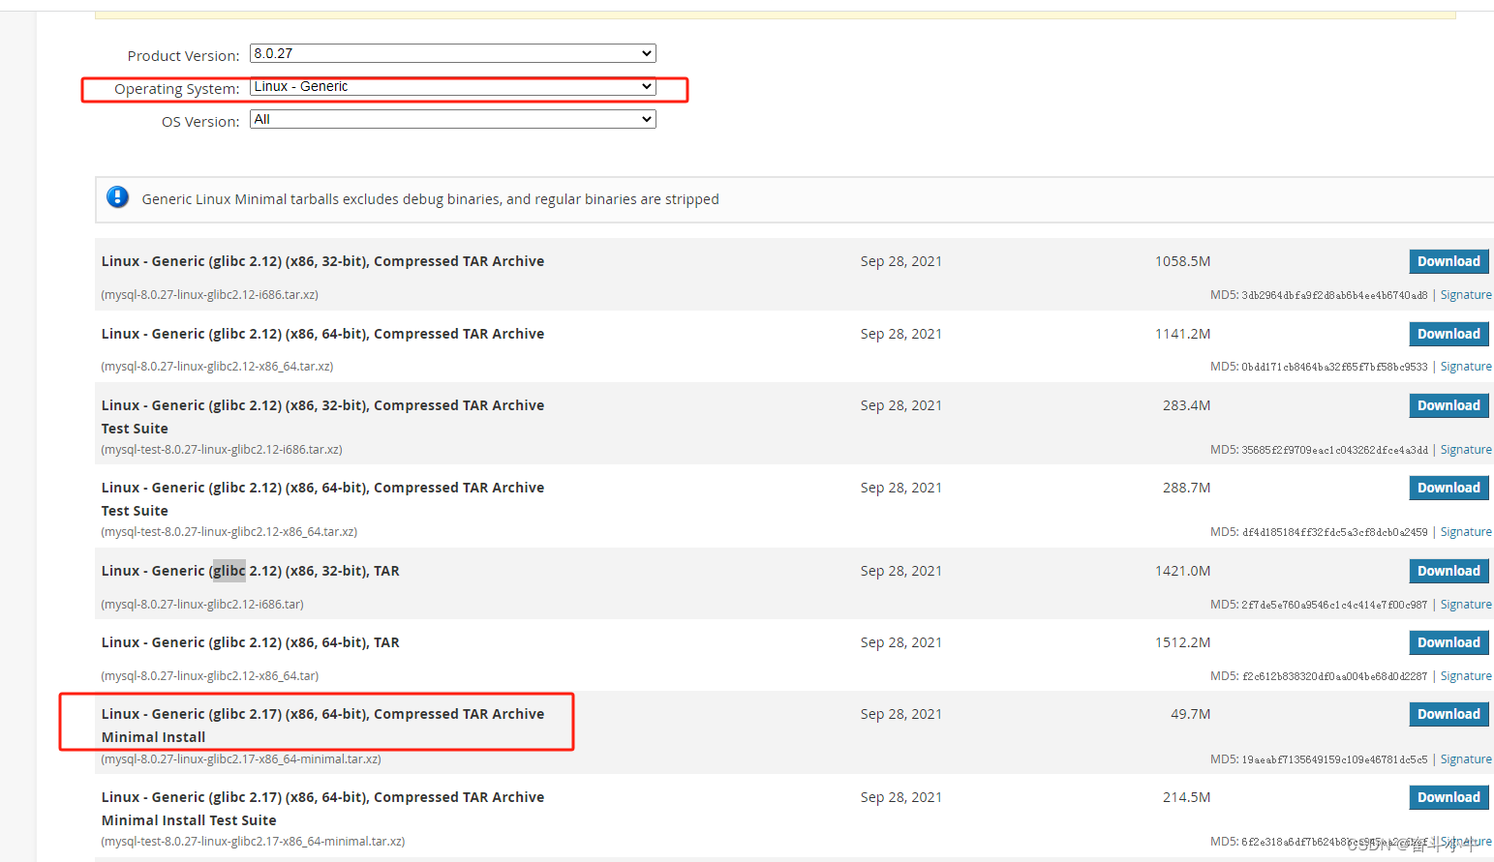This screenshot has width=1494, height=862.
Task: Click the Product Version label
Action: pyautogui.click(x=183, y=56)
